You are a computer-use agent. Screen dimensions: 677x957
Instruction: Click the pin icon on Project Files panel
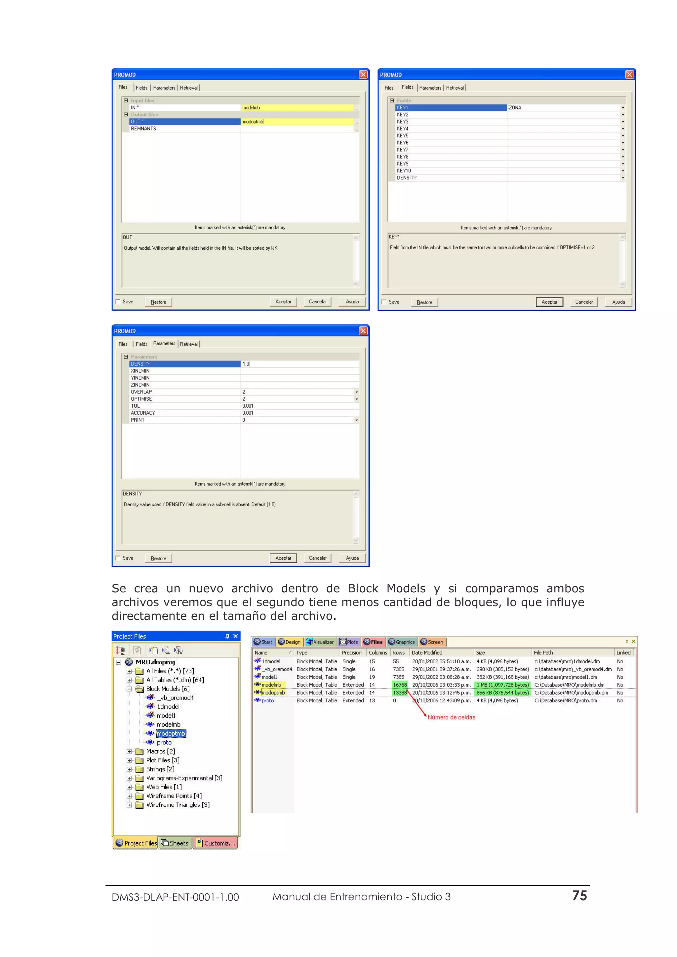pos(227,636)
